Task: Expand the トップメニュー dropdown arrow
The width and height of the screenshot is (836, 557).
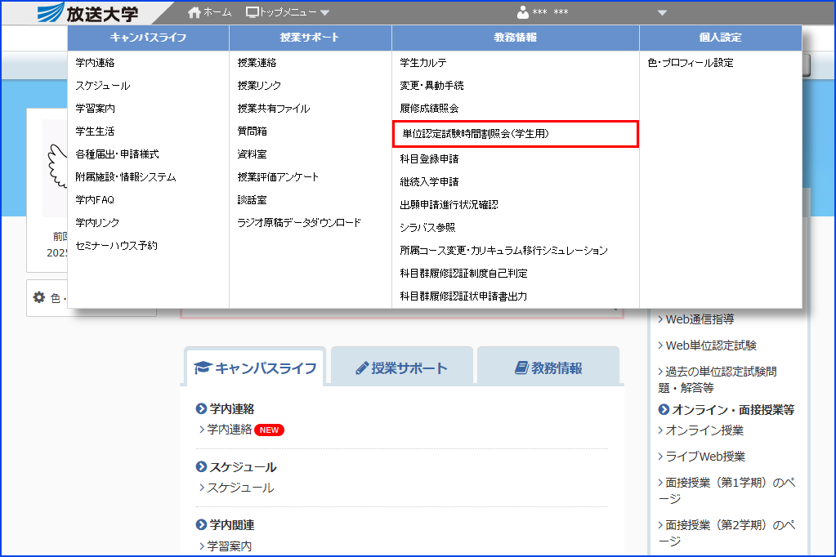Action: point(324,12)
